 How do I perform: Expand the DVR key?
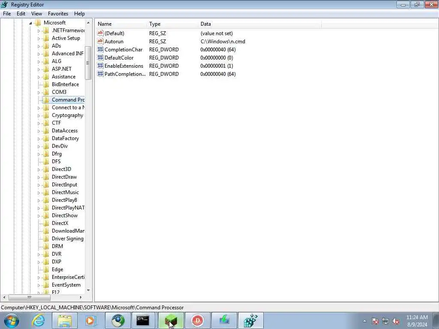click(39, 254)
